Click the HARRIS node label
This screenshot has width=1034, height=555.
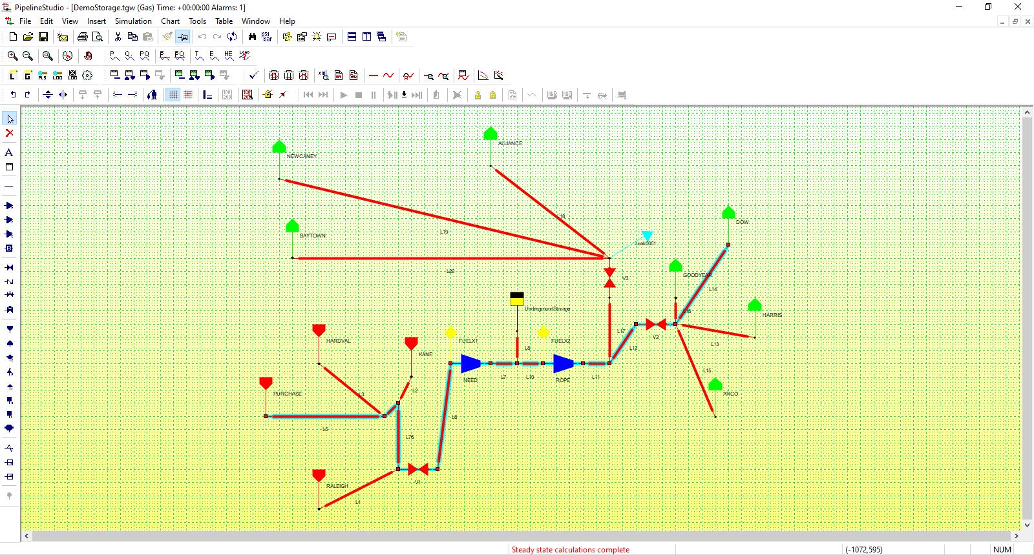pyautogui.click(x=772, y=315)
